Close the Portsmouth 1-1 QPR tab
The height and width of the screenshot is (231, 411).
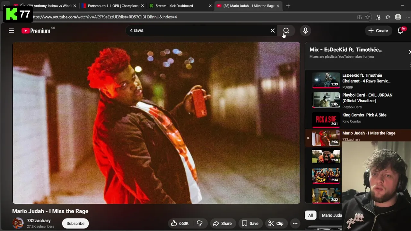coord(143,6)
